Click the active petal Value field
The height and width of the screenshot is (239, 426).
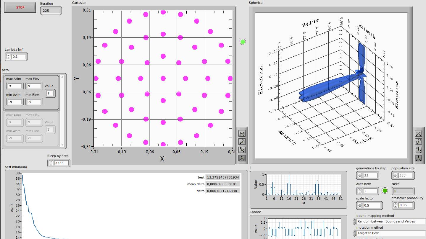point(50,93)
